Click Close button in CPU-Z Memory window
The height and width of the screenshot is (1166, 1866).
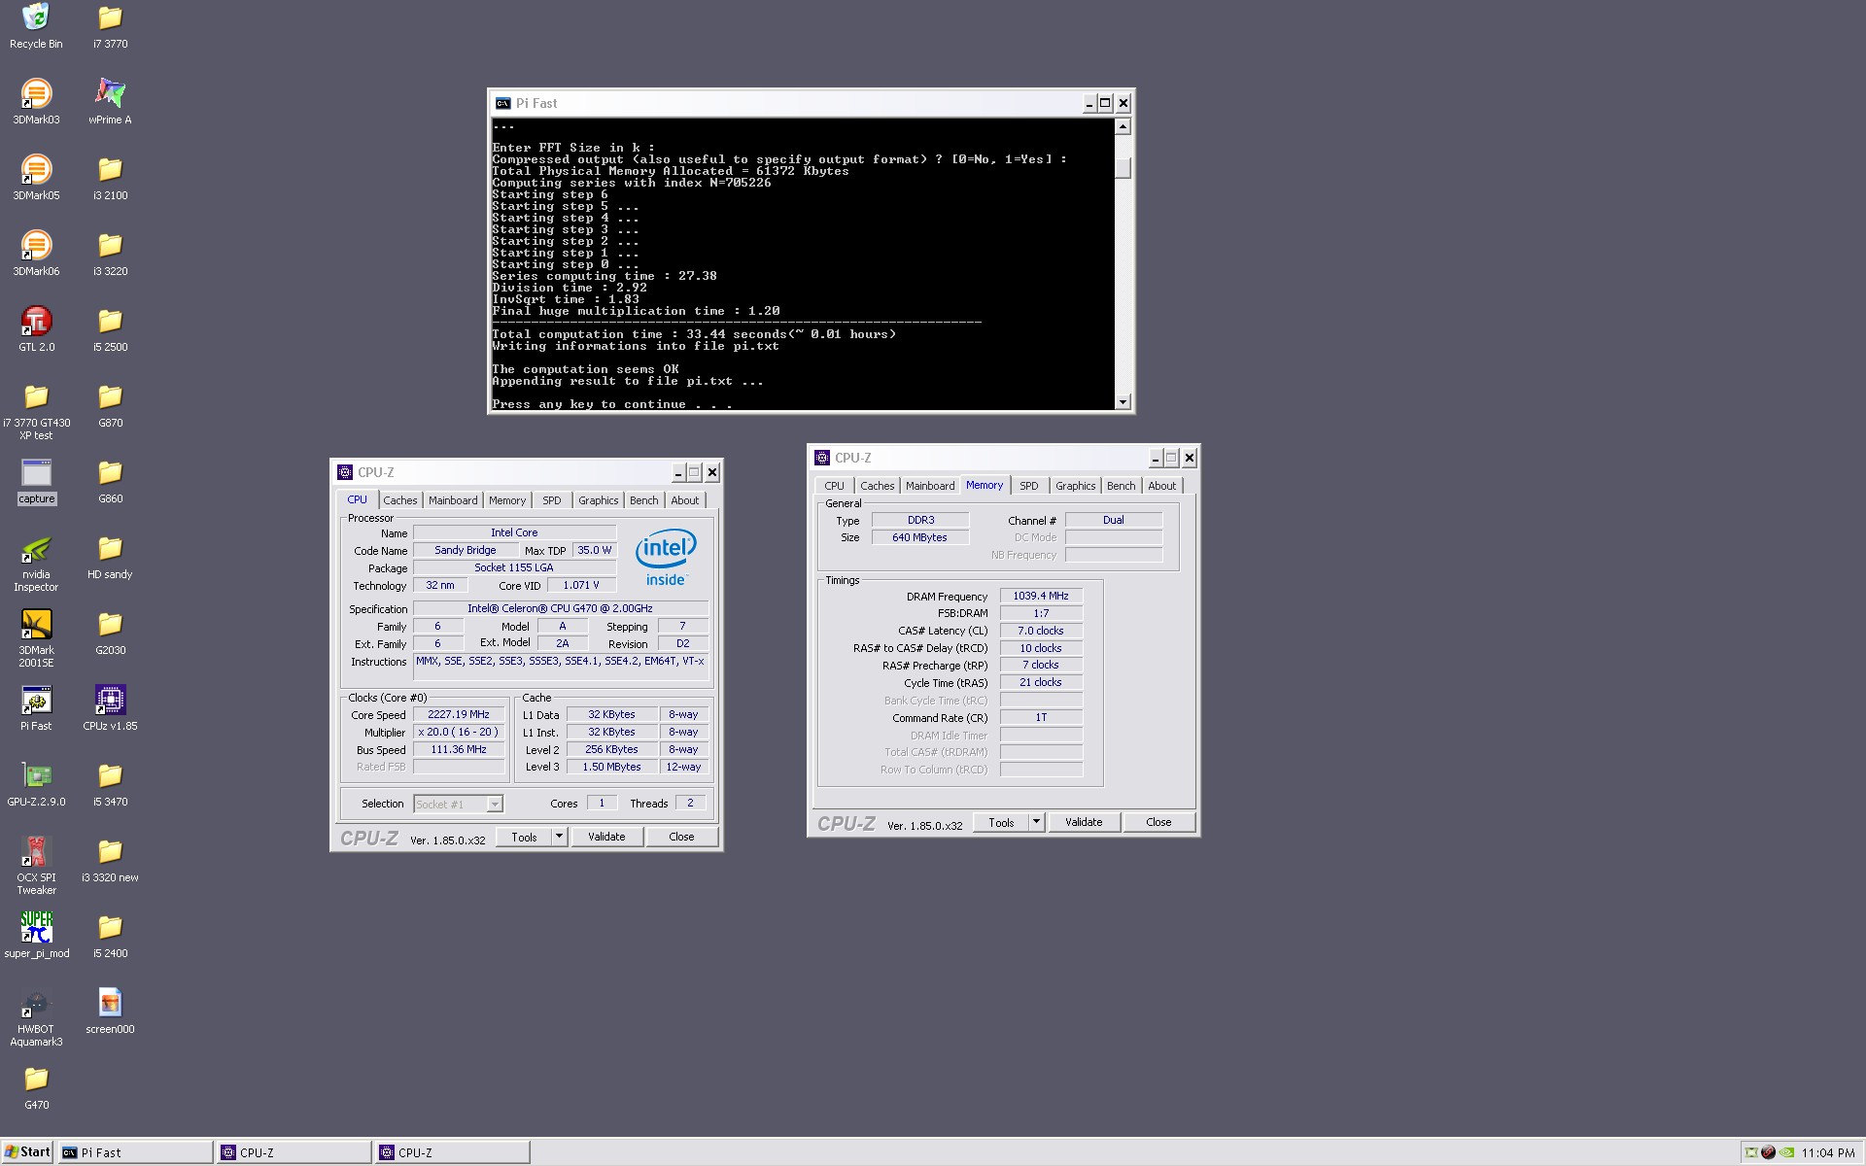[x=1158, y=822]
